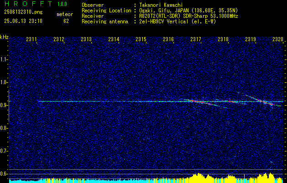Click the red meteor echo near 2317
This screenshot has width=287, height=183.
(198, 102)
